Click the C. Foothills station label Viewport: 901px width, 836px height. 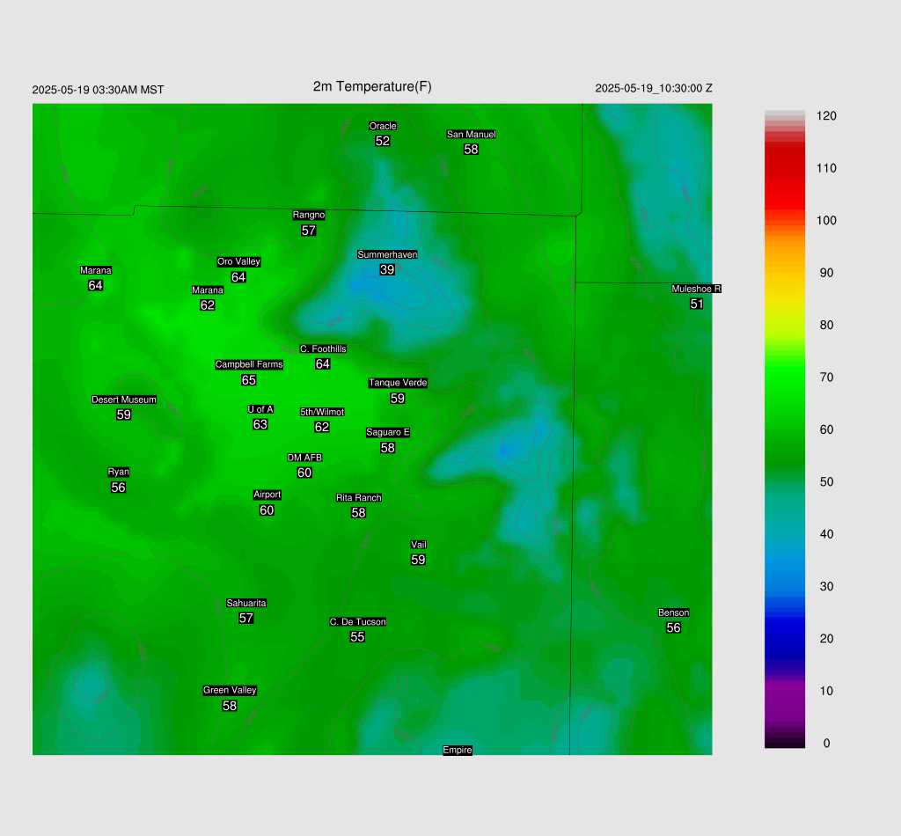tap(323, 348)
